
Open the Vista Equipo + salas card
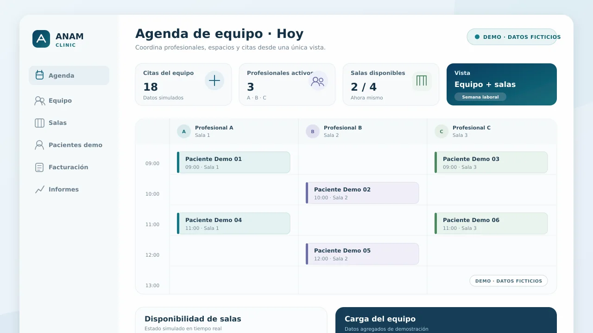click(502, 84)
